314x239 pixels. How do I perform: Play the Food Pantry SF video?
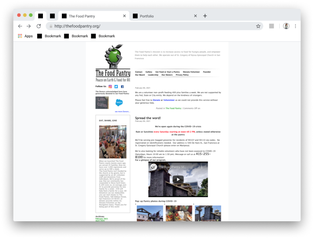[x=178, y=180]
